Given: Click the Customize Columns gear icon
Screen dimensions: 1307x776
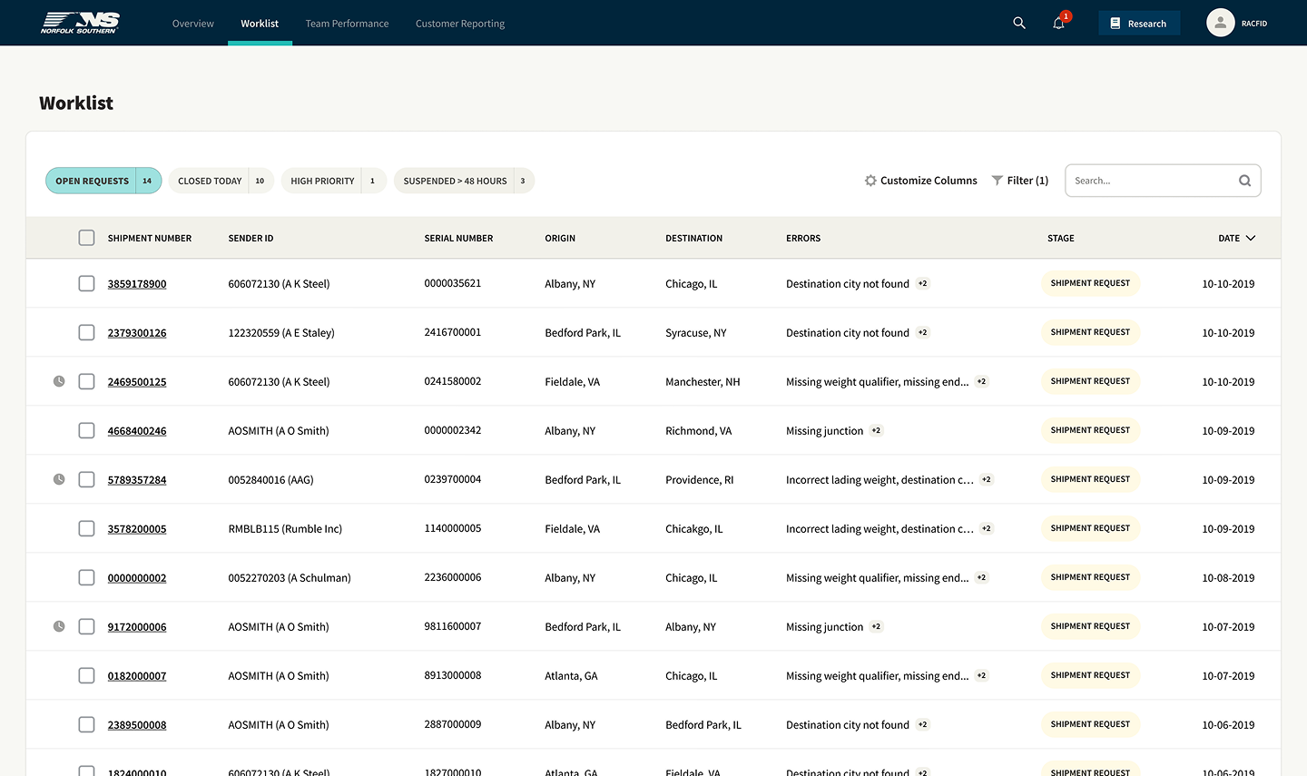Looking at the screenshot, I should [x=870, y=181].
